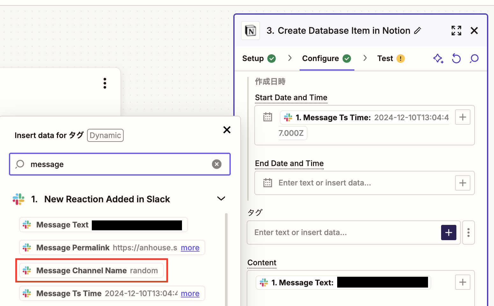Screen dimensions: 494x306
Task: Click the chevron between Configure and Test
Action: pos(365,58)
